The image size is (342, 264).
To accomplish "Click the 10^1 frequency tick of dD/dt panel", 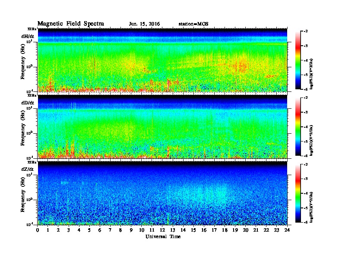I will (x=29, y=108).
